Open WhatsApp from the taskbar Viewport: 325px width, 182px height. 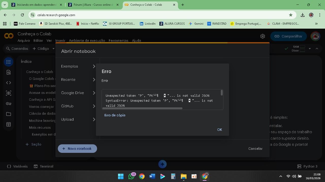(x=132, y=176)
